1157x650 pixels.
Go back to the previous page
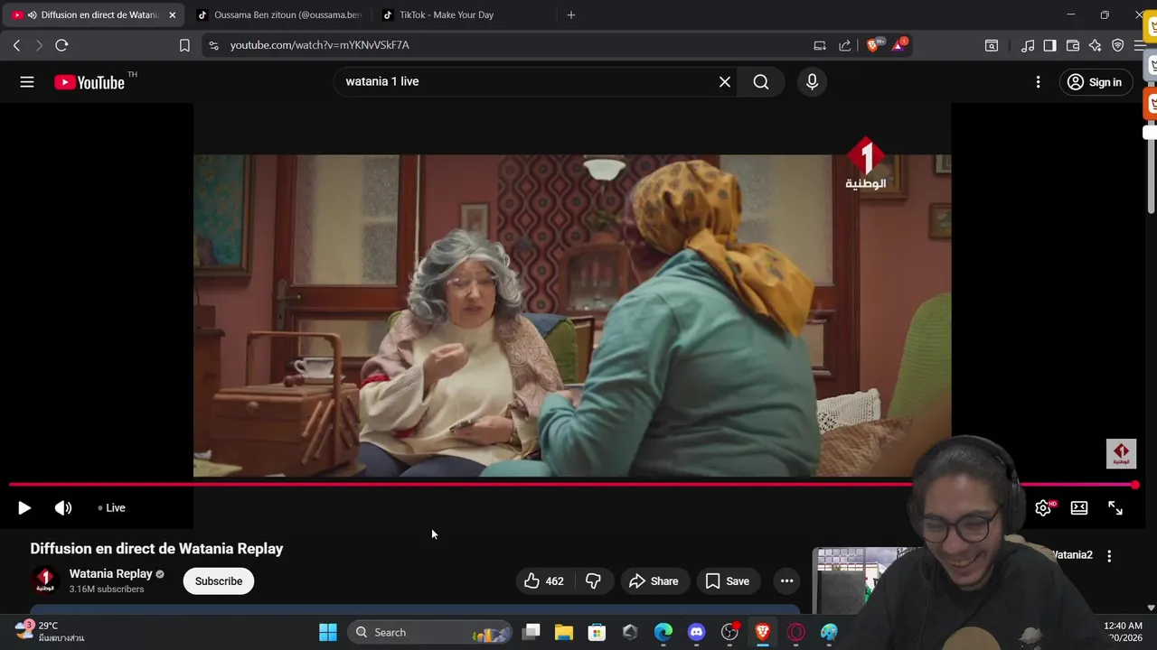tap(16, 45)
